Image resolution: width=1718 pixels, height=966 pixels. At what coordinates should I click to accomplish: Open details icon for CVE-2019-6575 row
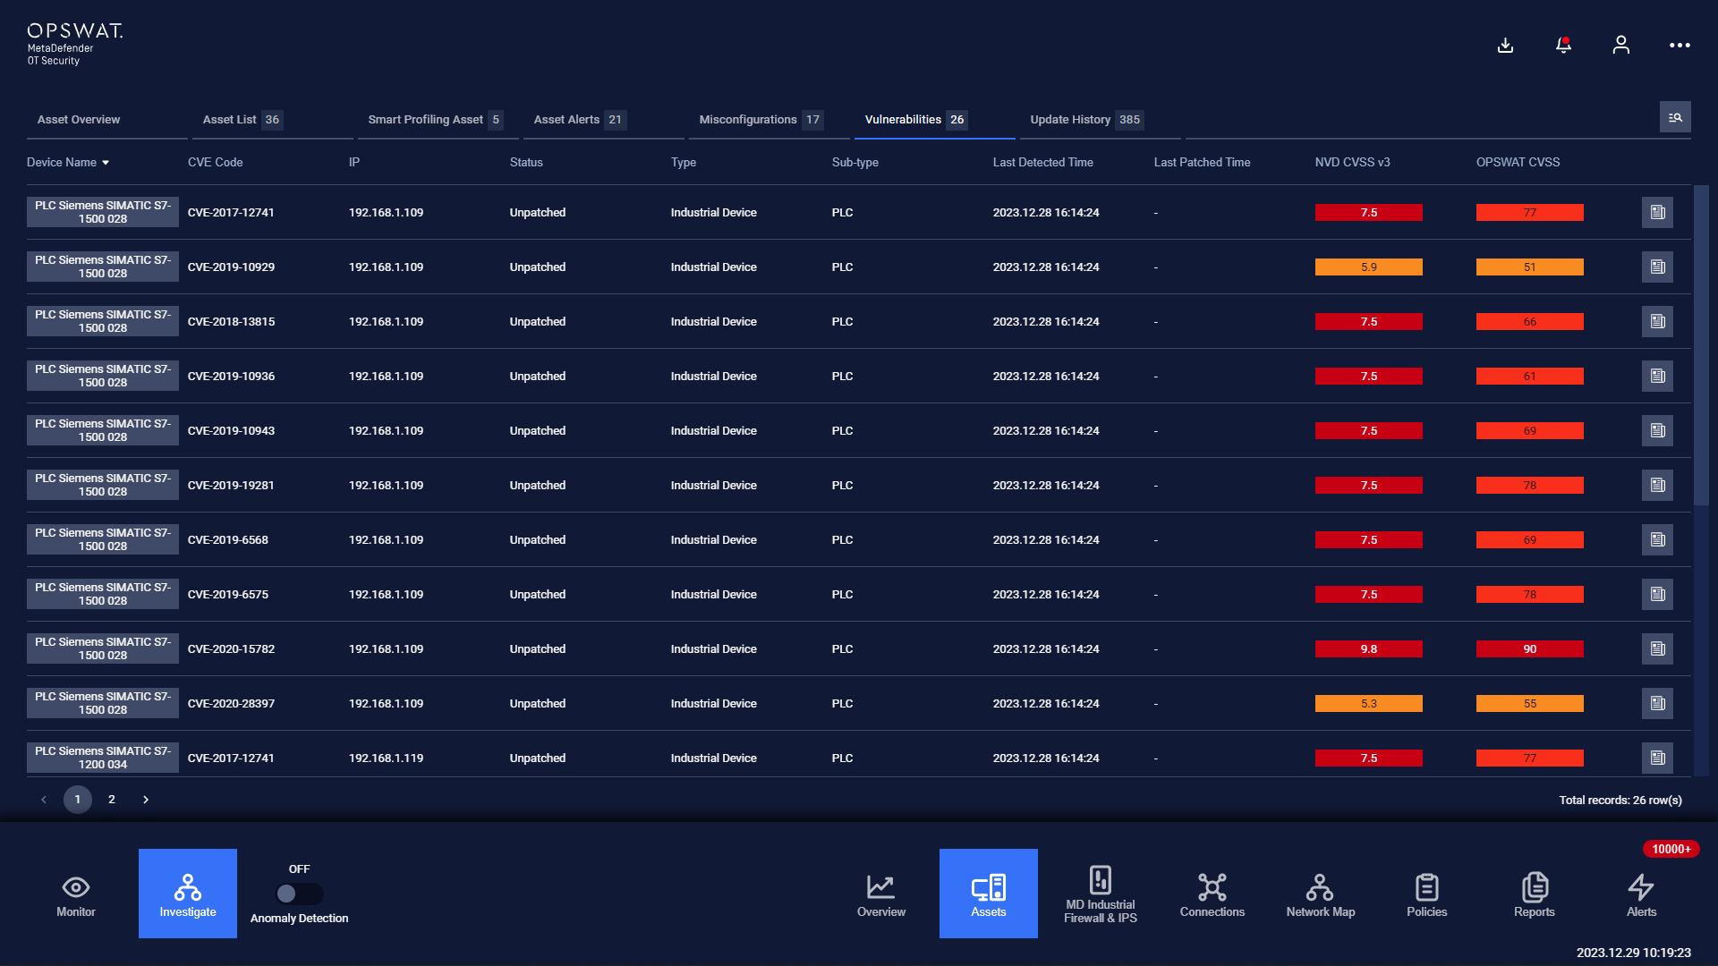coord(1657,594)
